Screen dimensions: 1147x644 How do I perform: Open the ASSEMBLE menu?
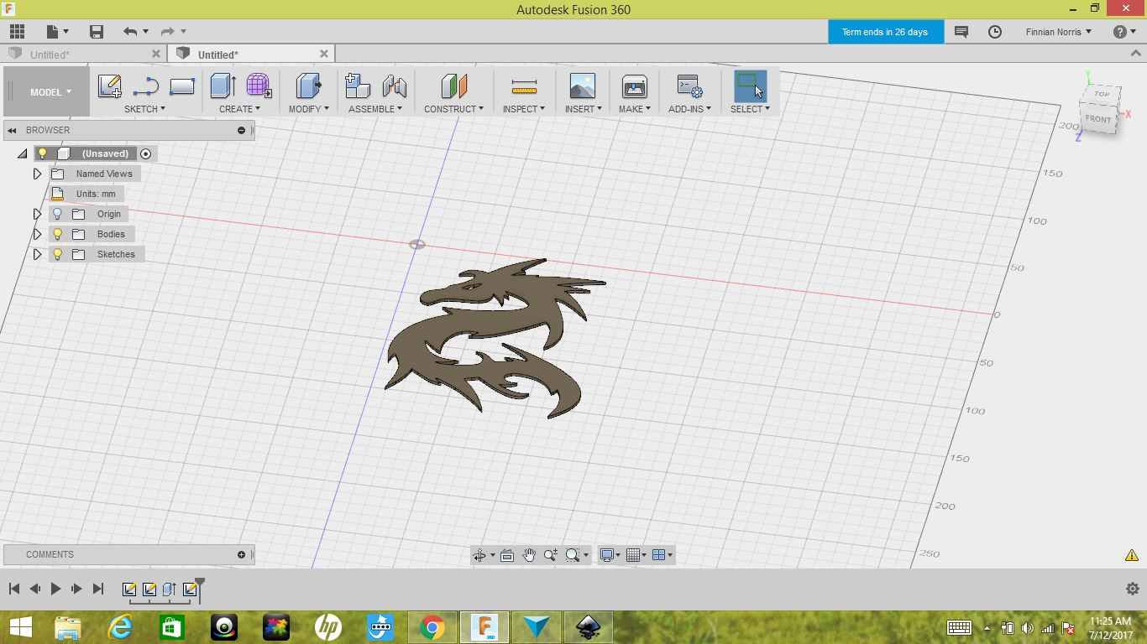375,109
